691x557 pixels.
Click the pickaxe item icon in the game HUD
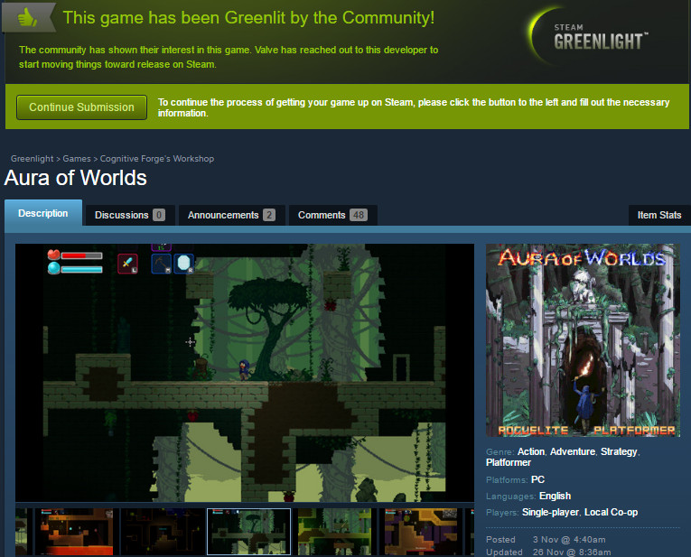162,262
